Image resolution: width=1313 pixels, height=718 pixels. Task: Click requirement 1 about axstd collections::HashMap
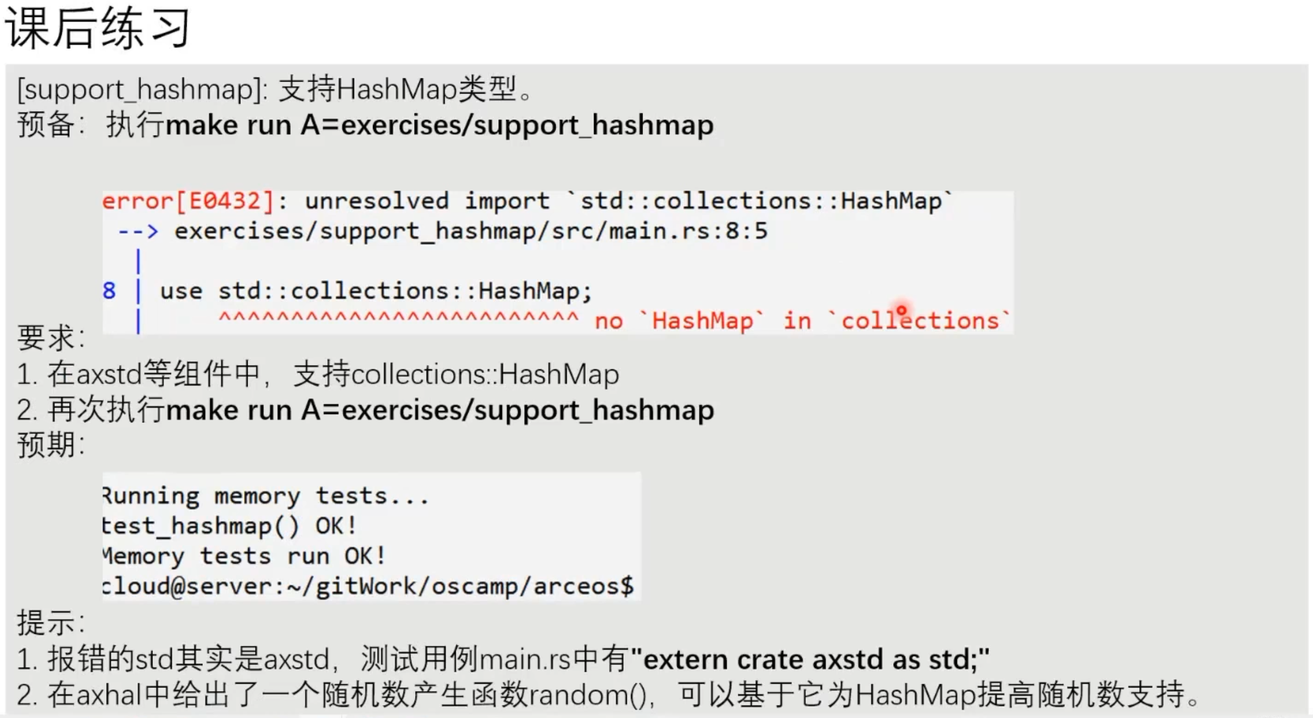(318, 374)
